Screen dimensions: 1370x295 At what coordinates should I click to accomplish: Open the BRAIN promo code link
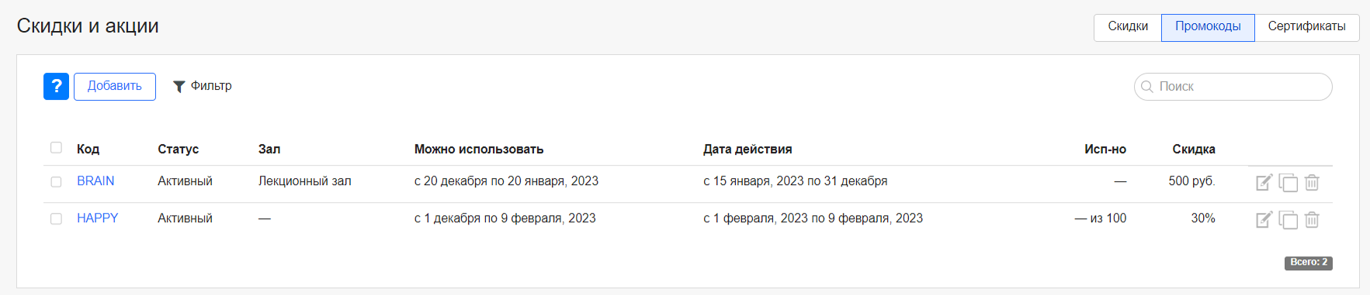(95, 181)
